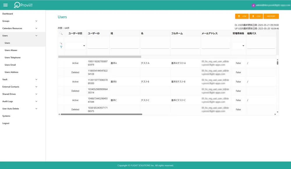The image size is (291, 169).
Task: Open Systems in sidebar
Action: (6, 116)
